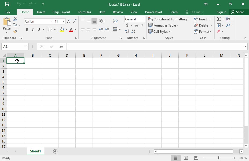Open Sort & Filter icon
This screenshot has height=161, width=249.
228,19
